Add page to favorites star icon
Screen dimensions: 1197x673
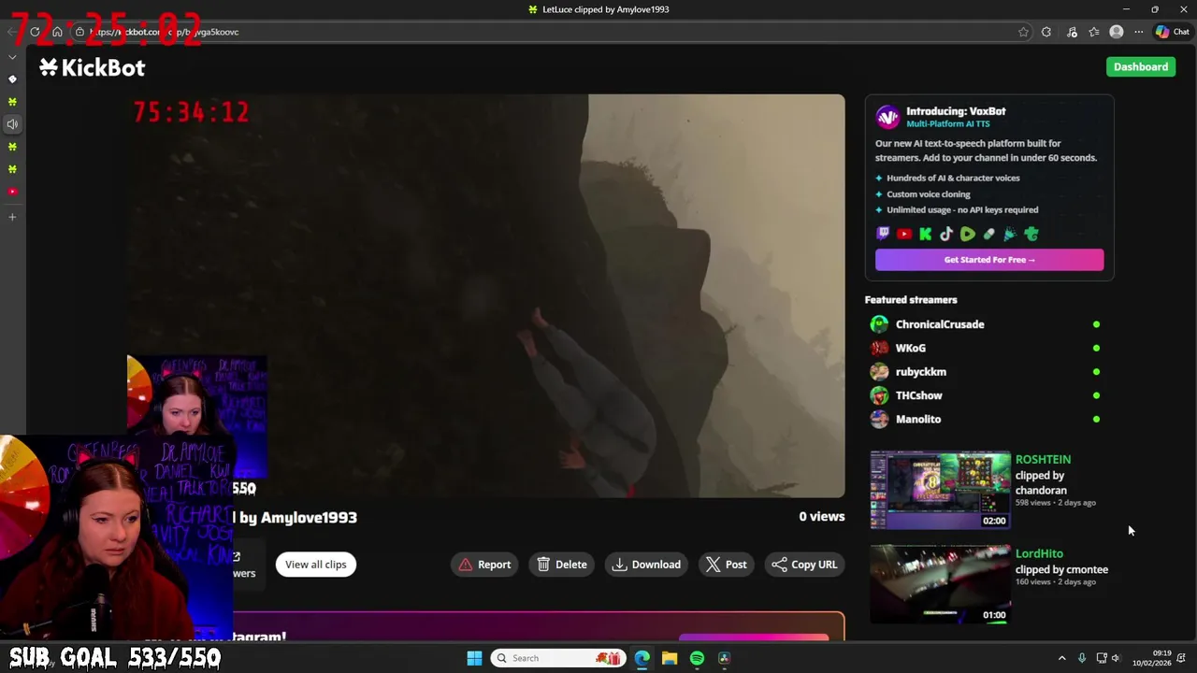(1023, 32)
